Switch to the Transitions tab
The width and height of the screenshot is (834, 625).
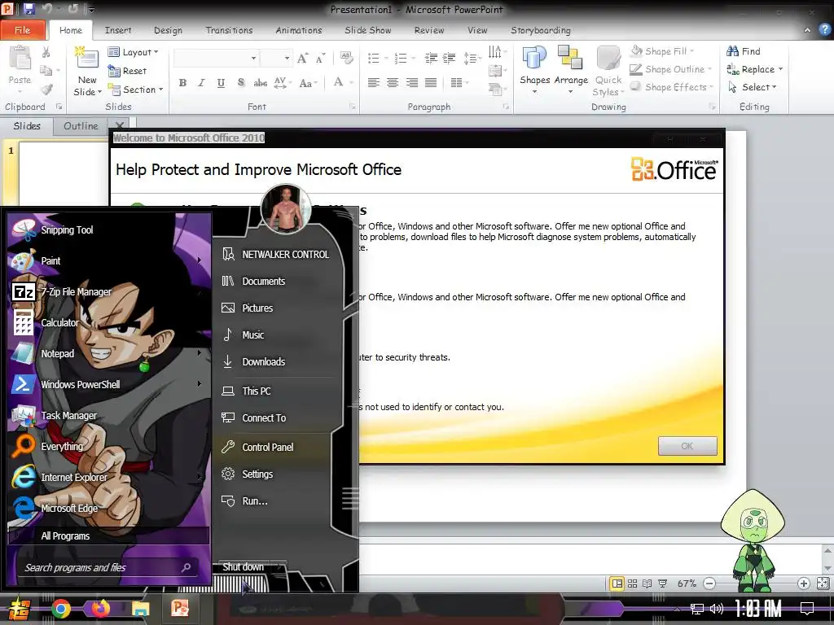pos(229,30)
